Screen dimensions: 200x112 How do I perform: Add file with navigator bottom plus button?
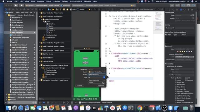click(x=6, y=103)
